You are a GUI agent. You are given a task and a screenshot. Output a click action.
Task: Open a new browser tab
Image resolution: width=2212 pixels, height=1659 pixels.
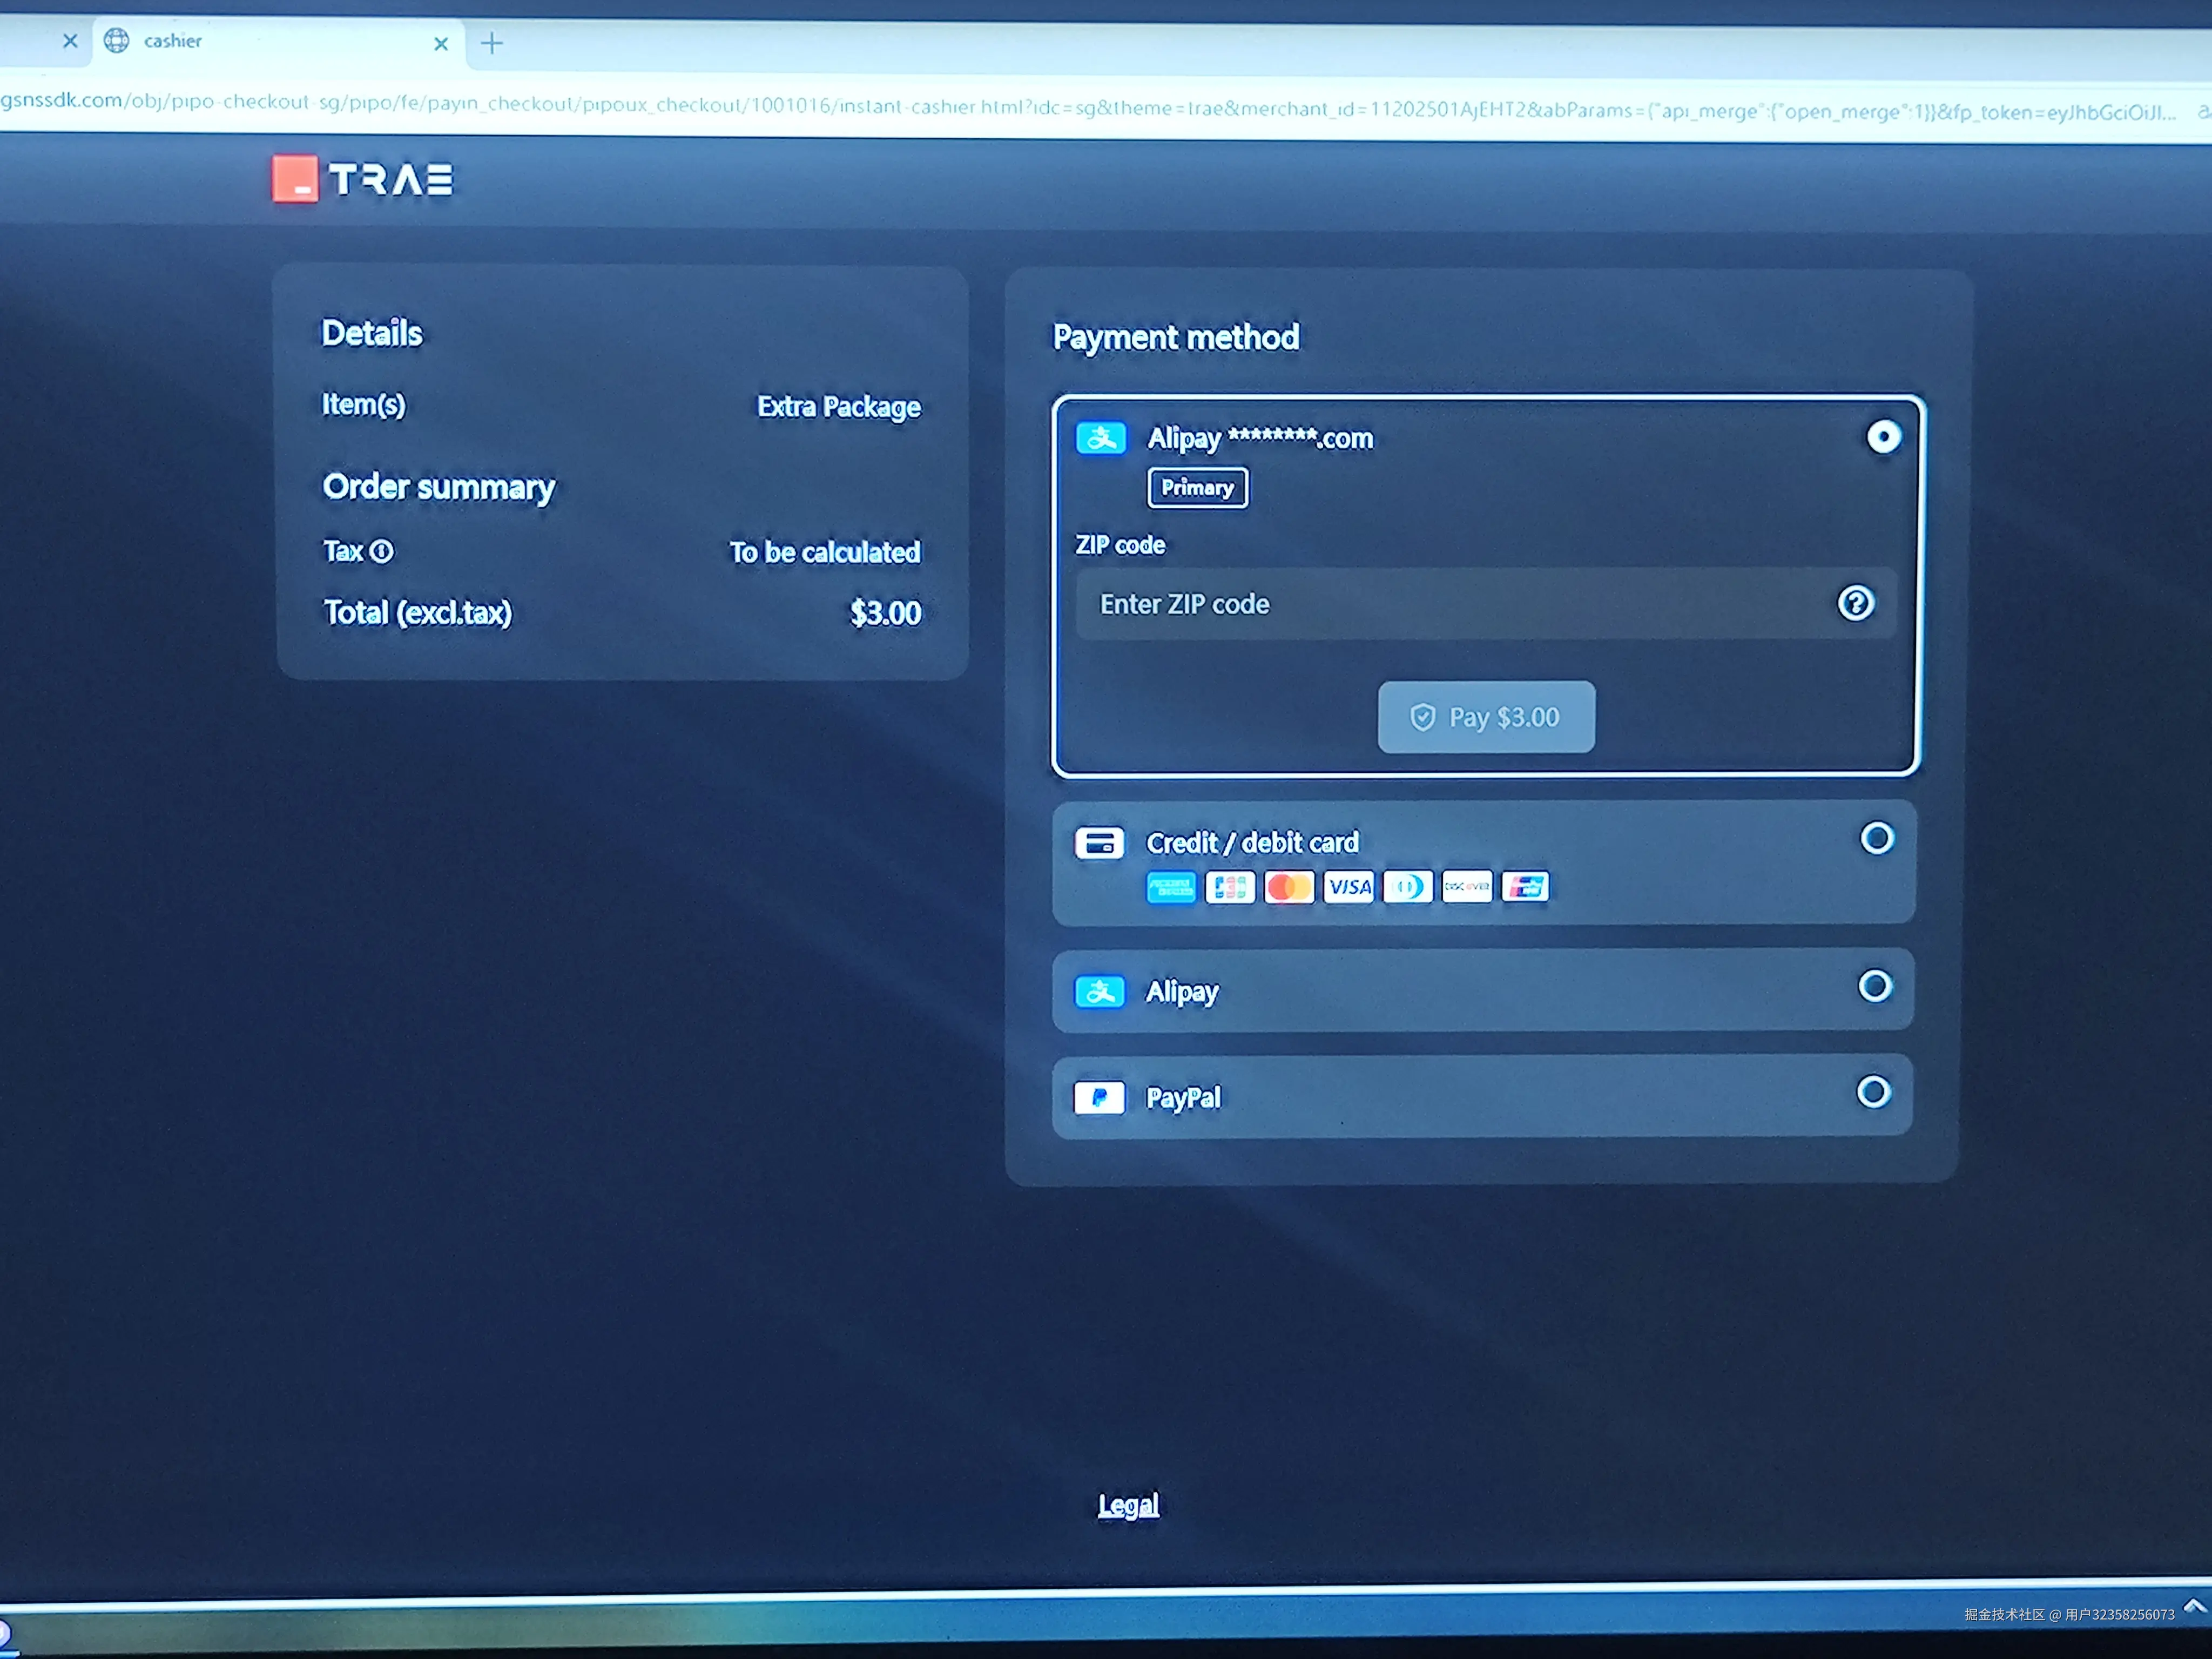pyautogui.click(x=492, y=43)
